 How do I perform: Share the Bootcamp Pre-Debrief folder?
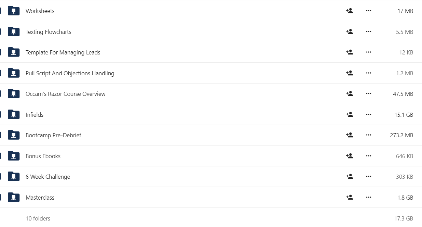(x=349, y=135)
